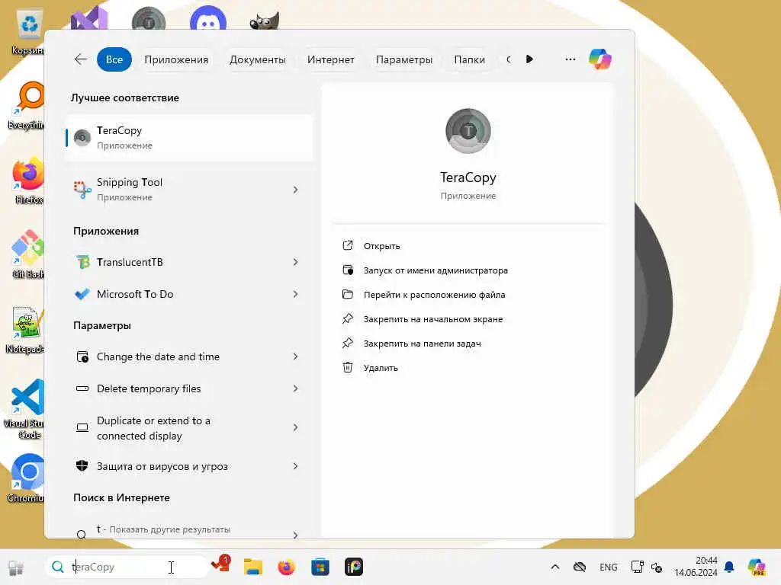Expand Snipping Tool result details chevron
The width and height of the screenshot is (781, 585).
coord(295,190)
